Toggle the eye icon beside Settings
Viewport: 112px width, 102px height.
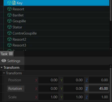coord(4,61)
